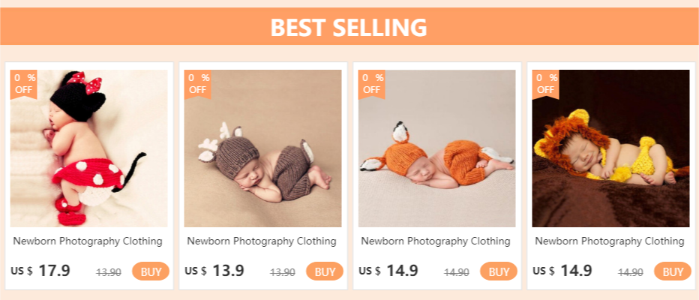Click the OFF ribbon on reindeer outfit

pyautogui.click(x=197, y=83)
